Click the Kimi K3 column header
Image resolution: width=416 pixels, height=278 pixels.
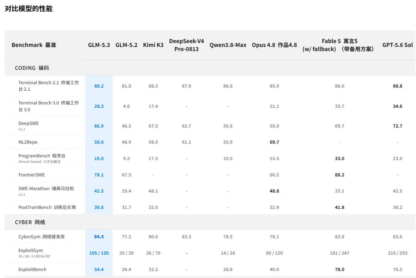(x=153, y=45)
